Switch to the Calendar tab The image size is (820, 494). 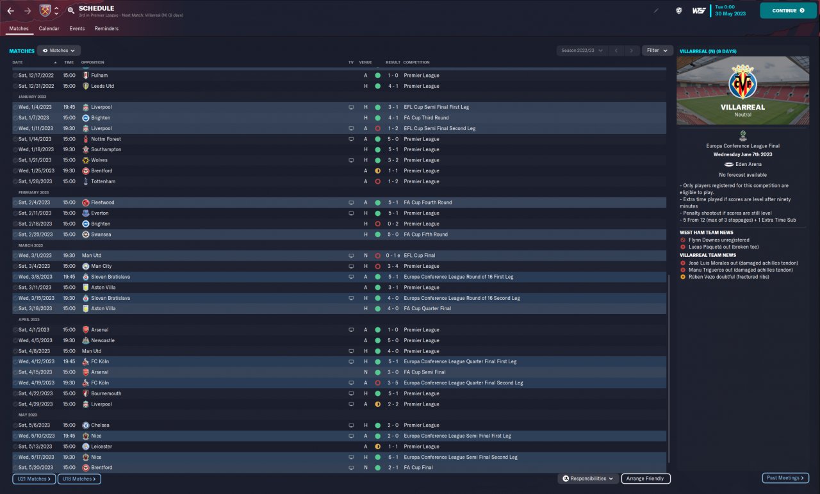point(49,29)
